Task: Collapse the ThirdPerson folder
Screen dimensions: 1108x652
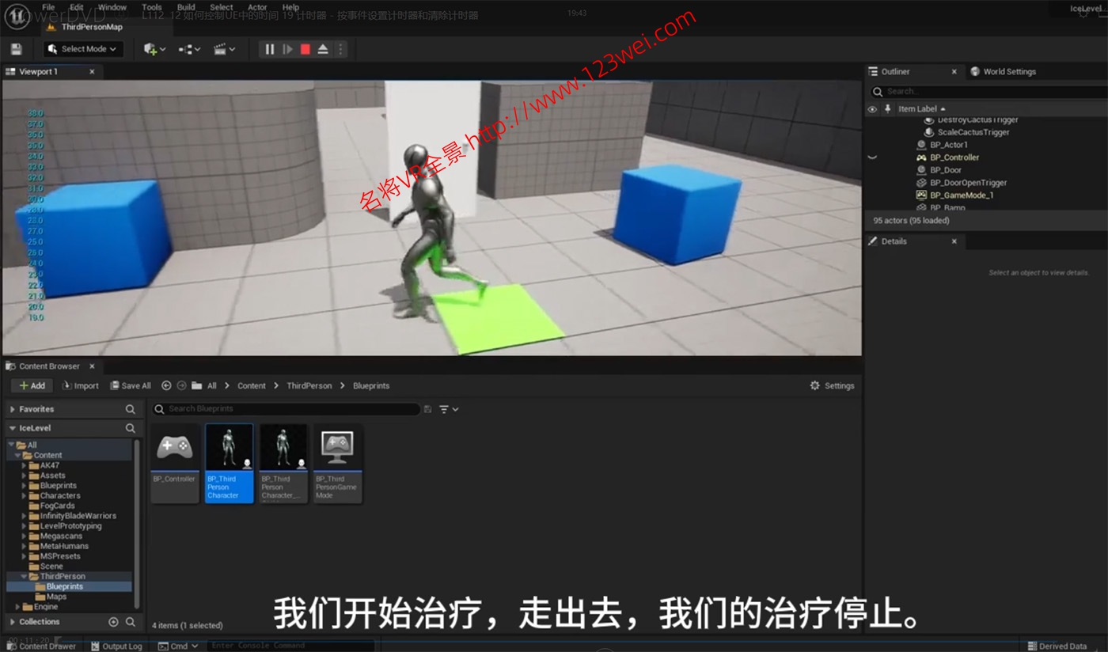Action: 24,576
